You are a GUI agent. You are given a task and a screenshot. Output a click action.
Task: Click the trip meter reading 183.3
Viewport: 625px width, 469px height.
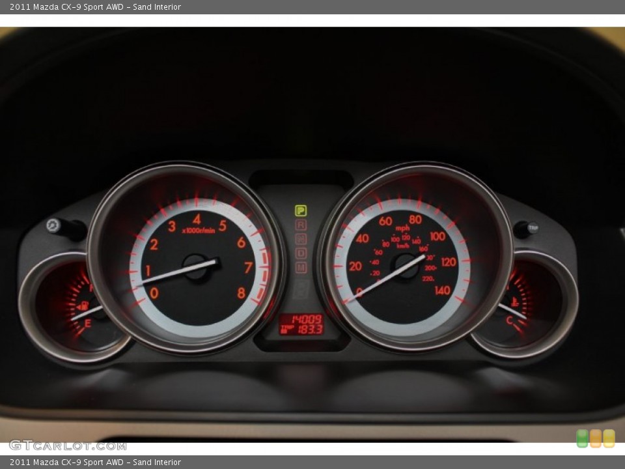tap(311, 330)
